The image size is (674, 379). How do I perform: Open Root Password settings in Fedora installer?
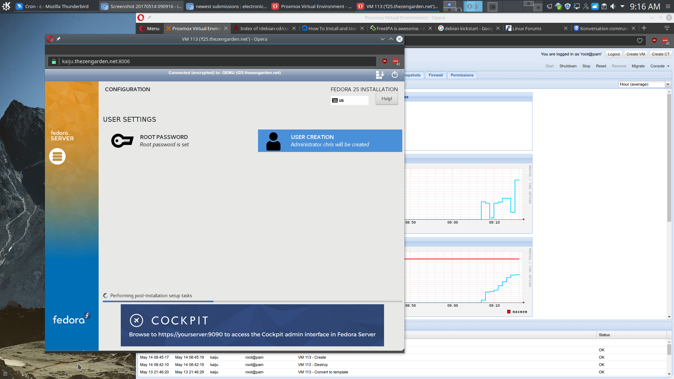(x=150, y=141)
